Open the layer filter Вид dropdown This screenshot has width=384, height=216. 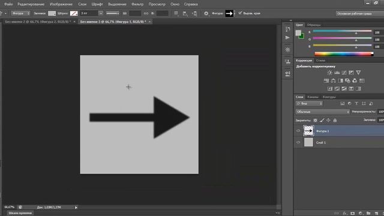309,104
